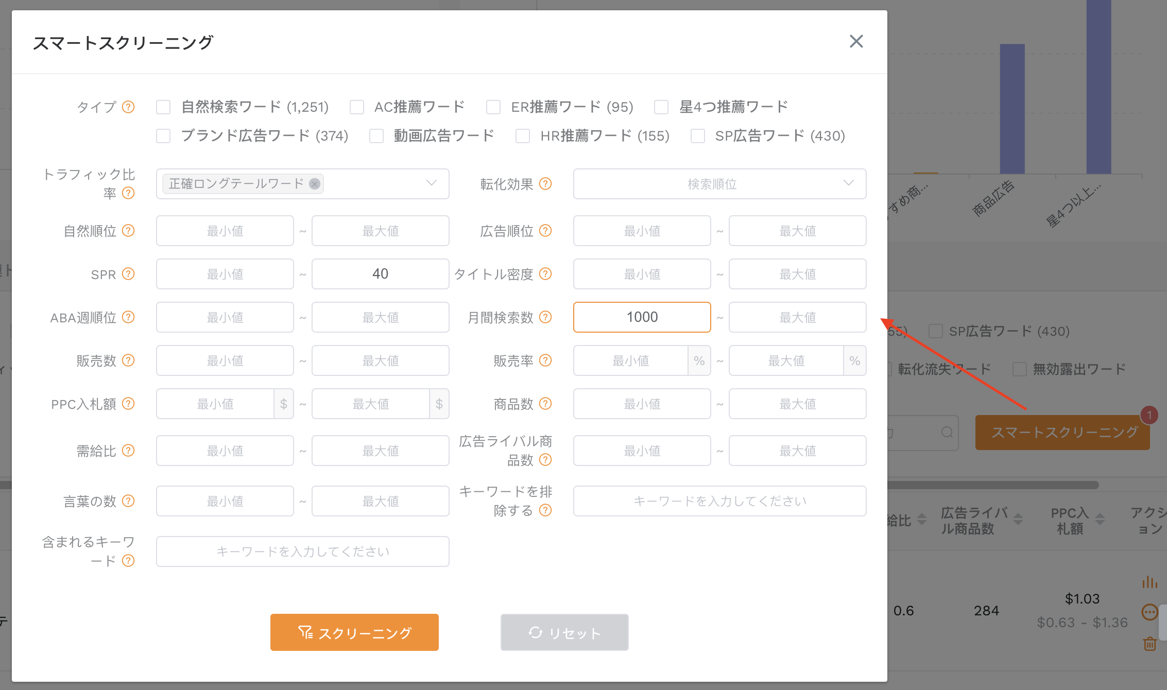1167x690 pixels.
Task: Expand the トラフィック比率 dropdown arrow
Action: click(432, 183)
